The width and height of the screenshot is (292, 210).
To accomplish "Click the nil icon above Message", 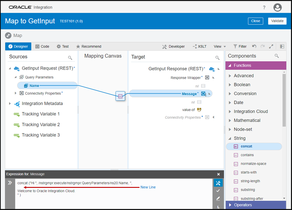I will [x=203, y=86].
